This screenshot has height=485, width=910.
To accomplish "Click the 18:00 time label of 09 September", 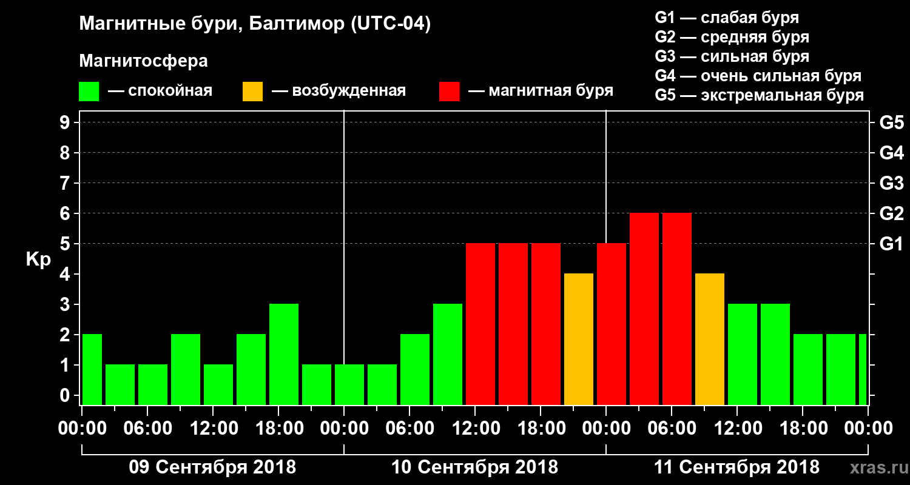I will pyautogui.click(x=278, y=429).
